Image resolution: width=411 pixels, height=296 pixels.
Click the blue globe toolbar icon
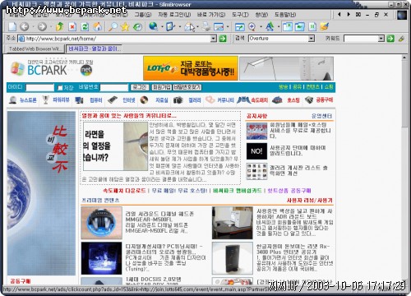153,26
